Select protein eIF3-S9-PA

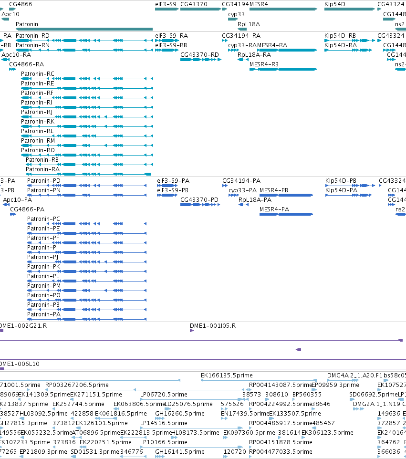tap(167, 186)
